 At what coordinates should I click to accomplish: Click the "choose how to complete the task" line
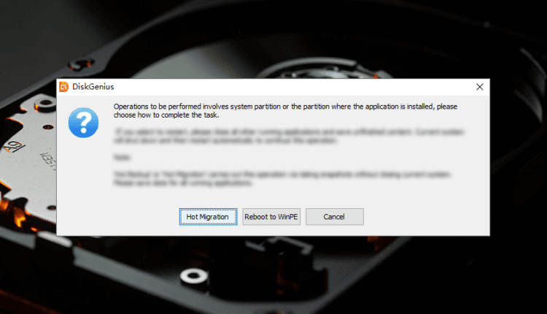166,115
